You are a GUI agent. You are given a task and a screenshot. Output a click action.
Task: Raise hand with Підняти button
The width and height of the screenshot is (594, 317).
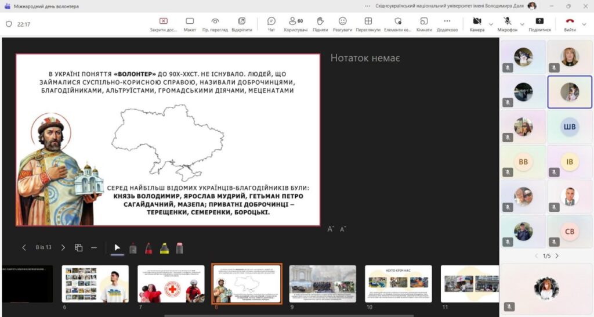tap(320, 24)
